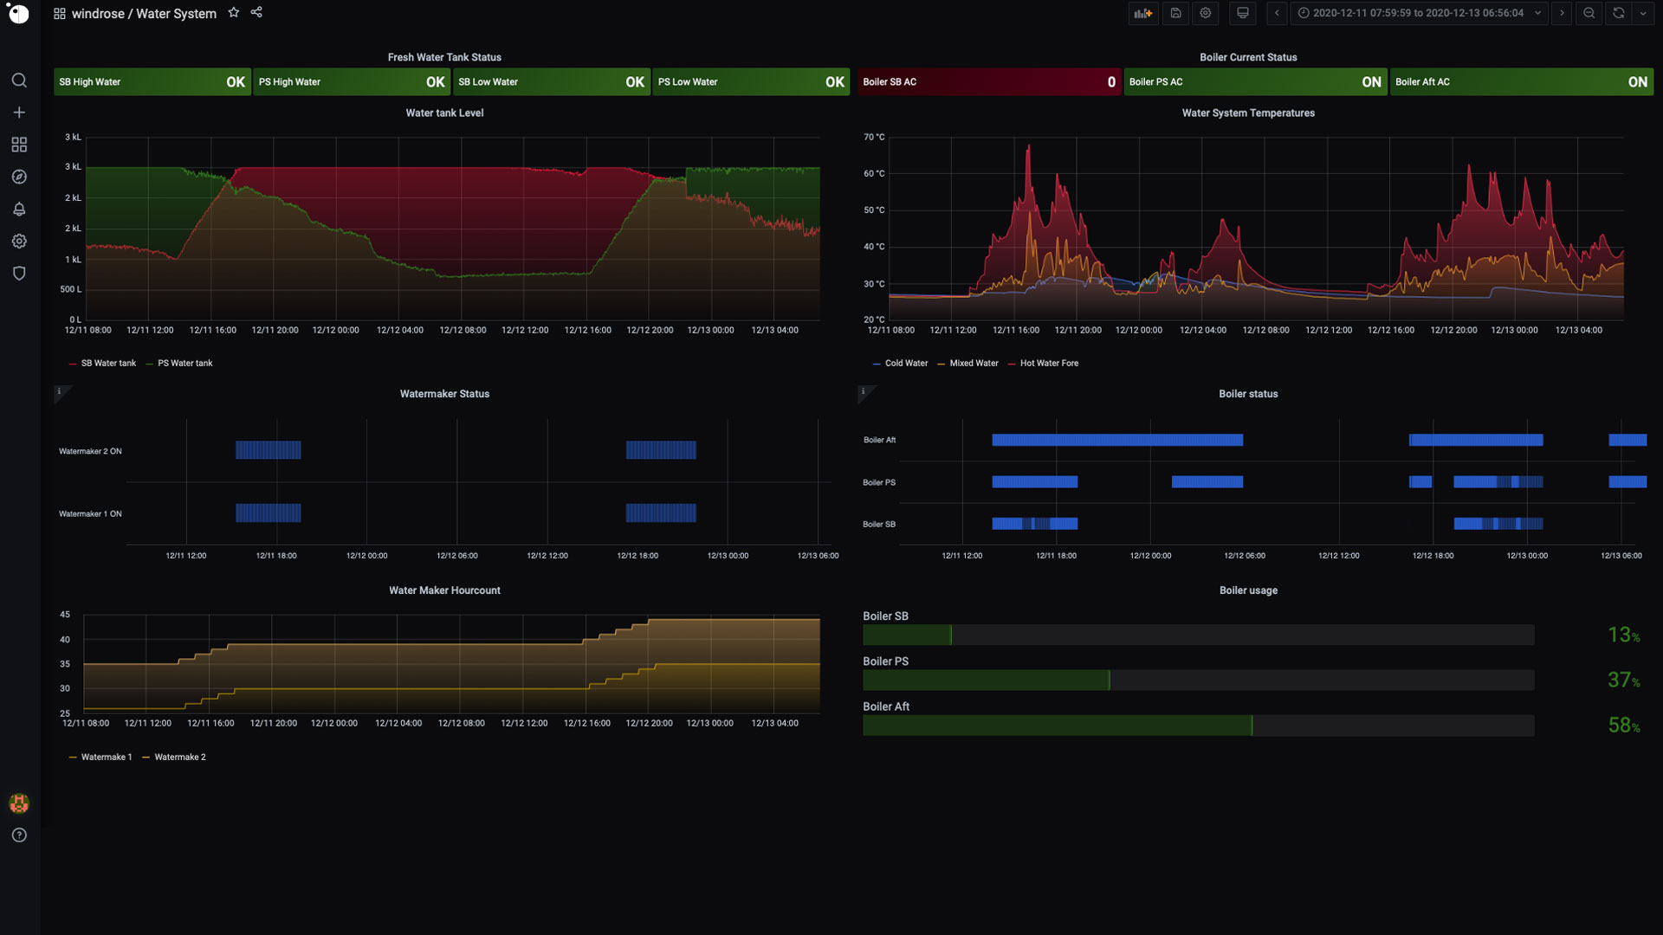Save the dashboard
The image size is (1663, 935).
click(1175, 13)
